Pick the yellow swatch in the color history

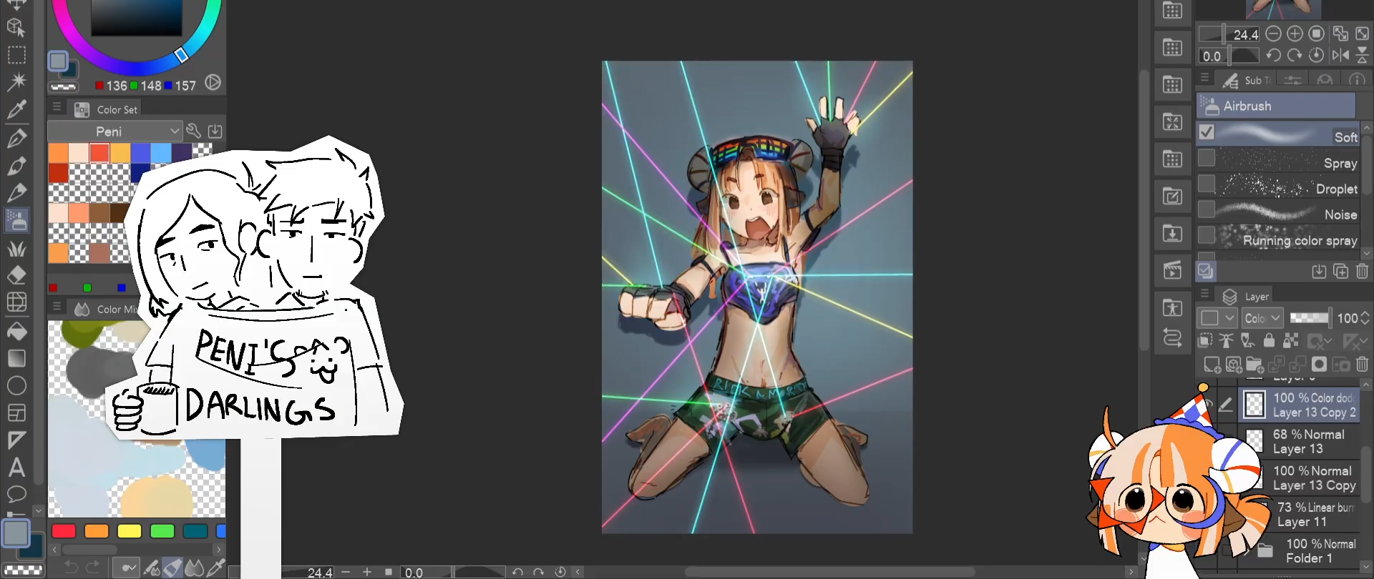[x=130, y=530]
